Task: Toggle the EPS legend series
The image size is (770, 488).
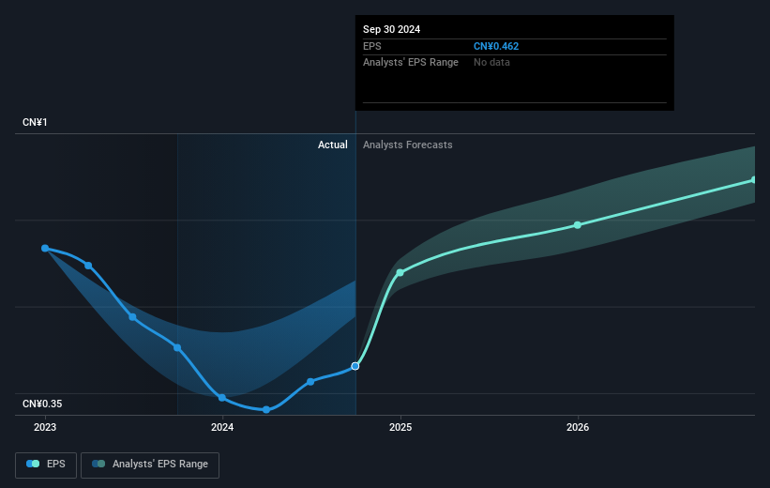Action: [x=46, y=465]
